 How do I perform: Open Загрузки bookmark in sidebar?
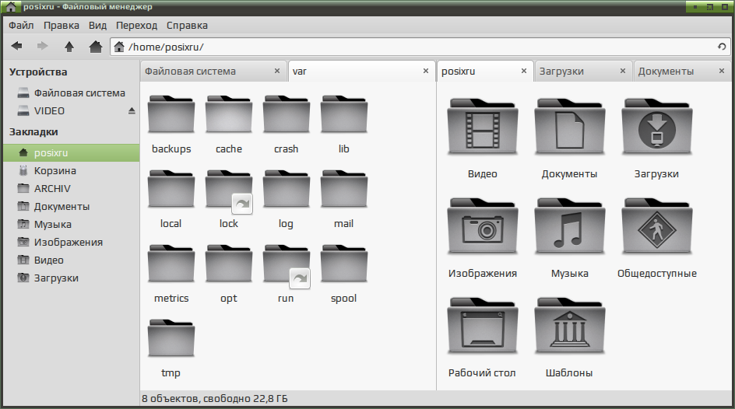pyautogui.click(x=72, y=278)
